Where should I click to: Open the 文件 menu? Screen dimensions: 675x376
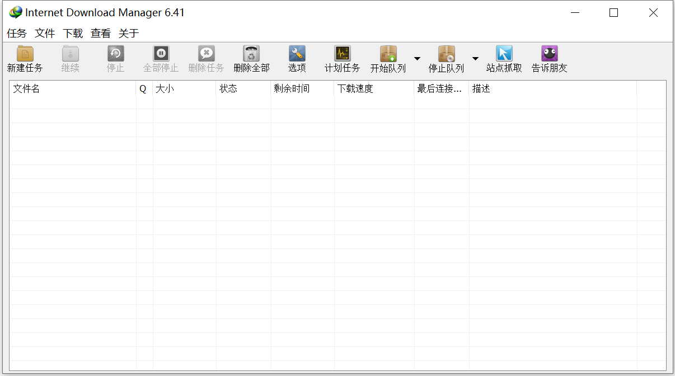(x=45, y=34)
